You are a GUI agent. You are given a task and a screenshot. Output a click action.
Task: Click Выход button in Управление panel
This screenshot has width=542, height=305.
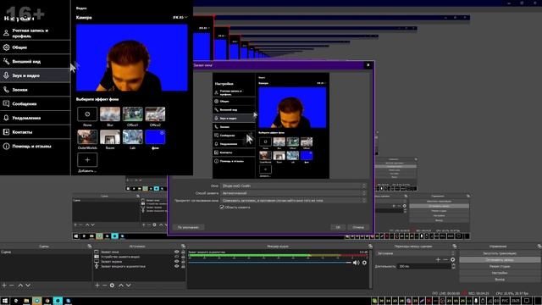pyautogui.click(x=500, y=279)
